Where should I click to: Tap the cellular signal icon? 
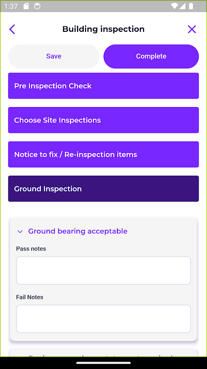point(182,6)
